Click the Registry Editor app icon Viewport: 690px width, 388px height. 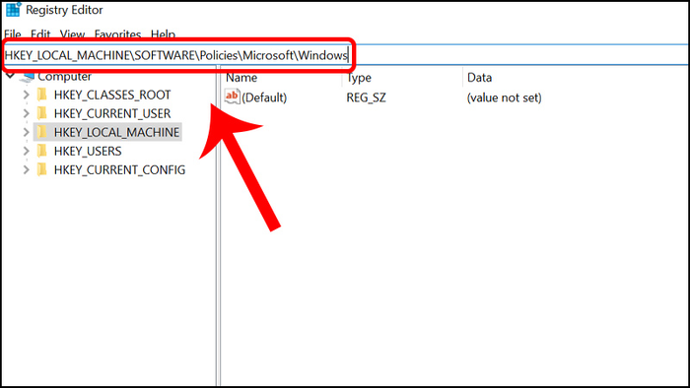point(13,9)
